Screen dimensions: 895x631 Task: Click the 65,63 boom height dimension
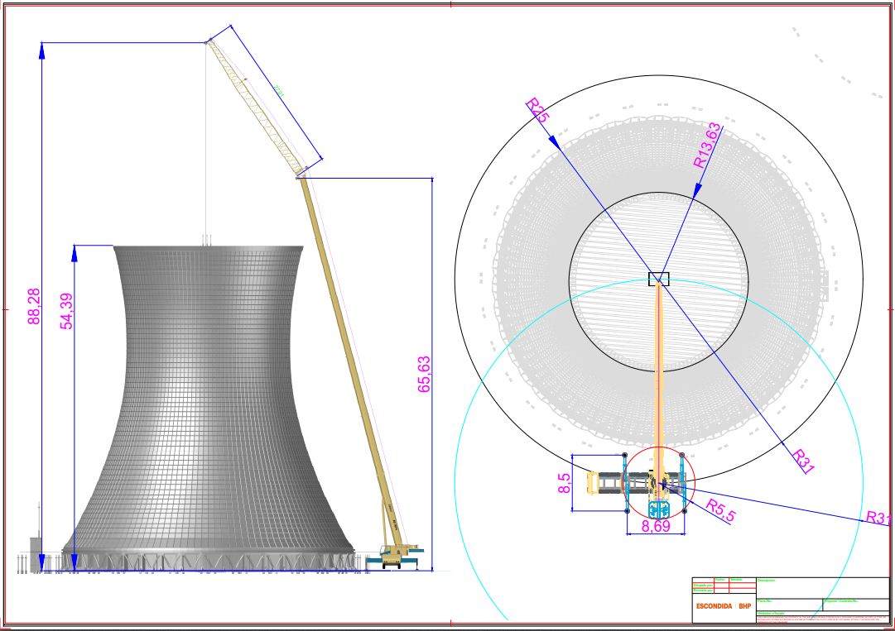pos(424,374)
